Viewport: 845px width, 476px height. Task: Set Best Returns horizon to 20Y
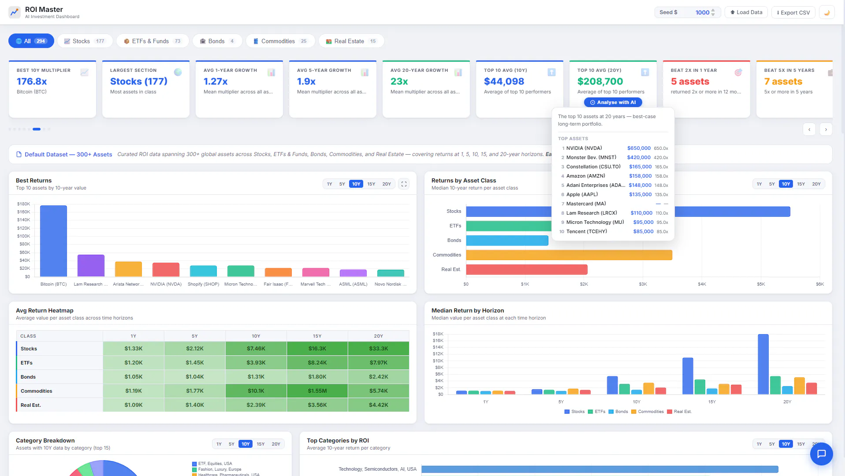pyautogui.click(x=387, y=184)
